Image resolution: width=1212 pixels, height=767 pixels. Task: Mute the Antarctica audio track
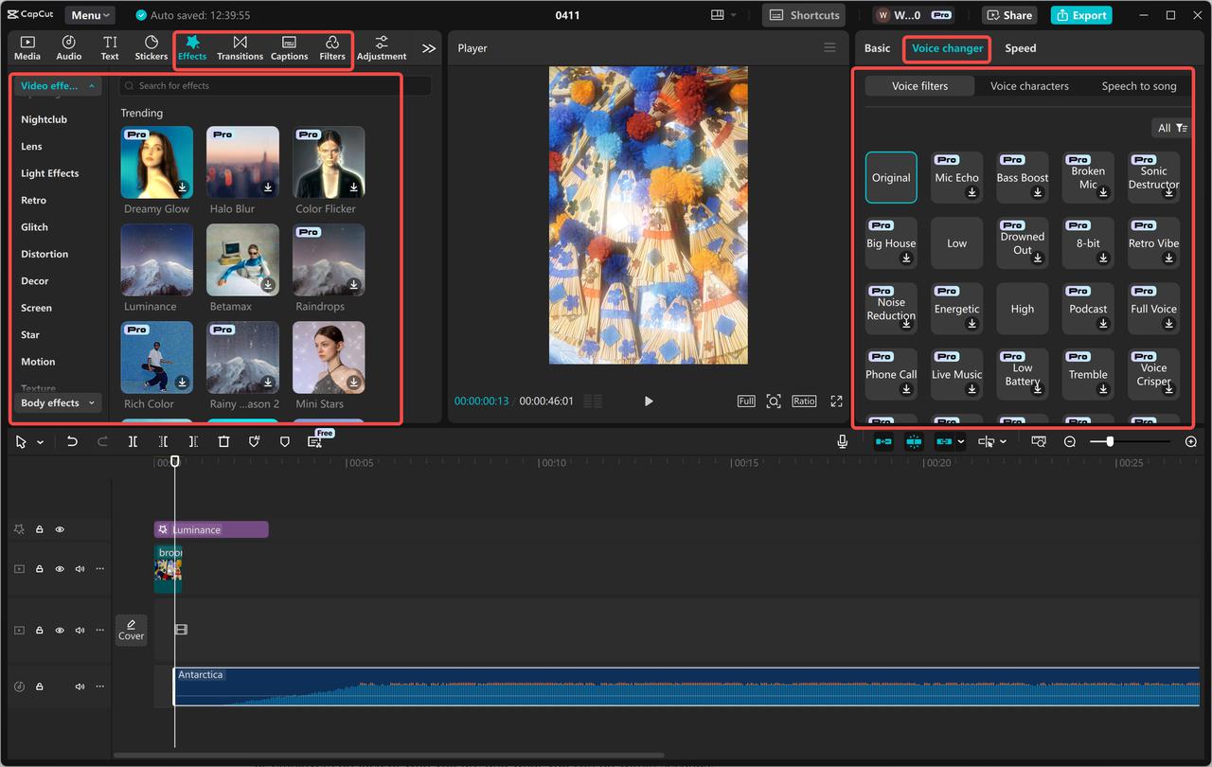click(x=80, y=687)
